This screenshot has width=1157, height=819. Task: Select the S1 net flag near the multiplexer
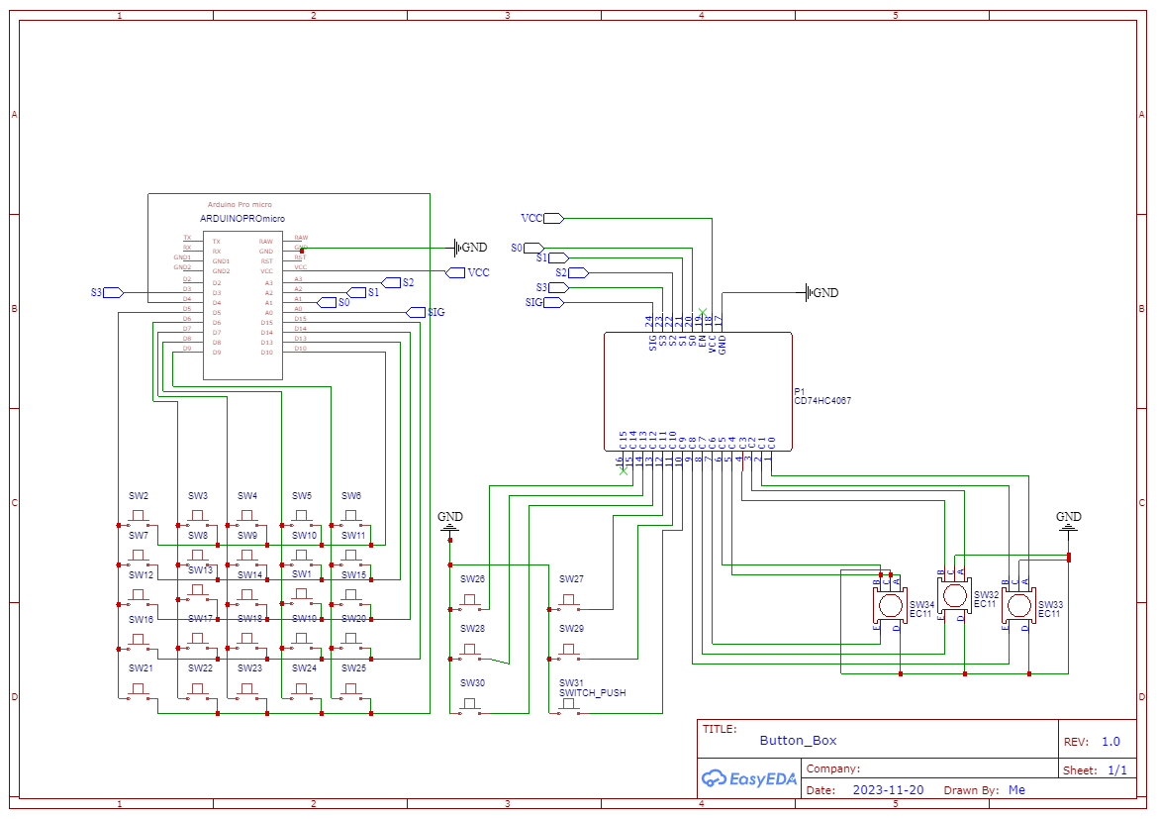click(x=552, y=257)
